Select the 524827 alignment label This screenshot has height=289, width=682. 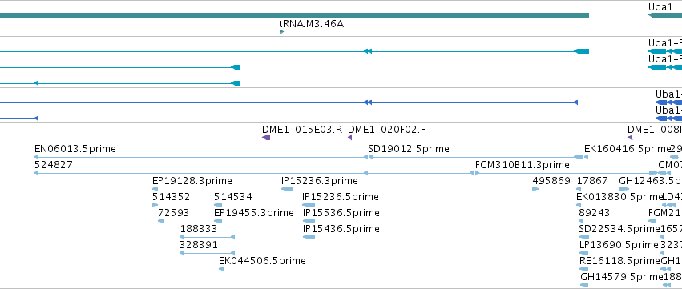54,165
